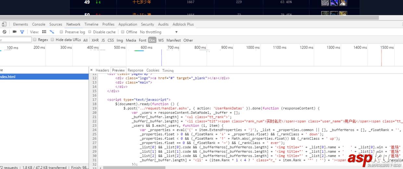Toggle the device toolbar icon

tap(4, 24)
